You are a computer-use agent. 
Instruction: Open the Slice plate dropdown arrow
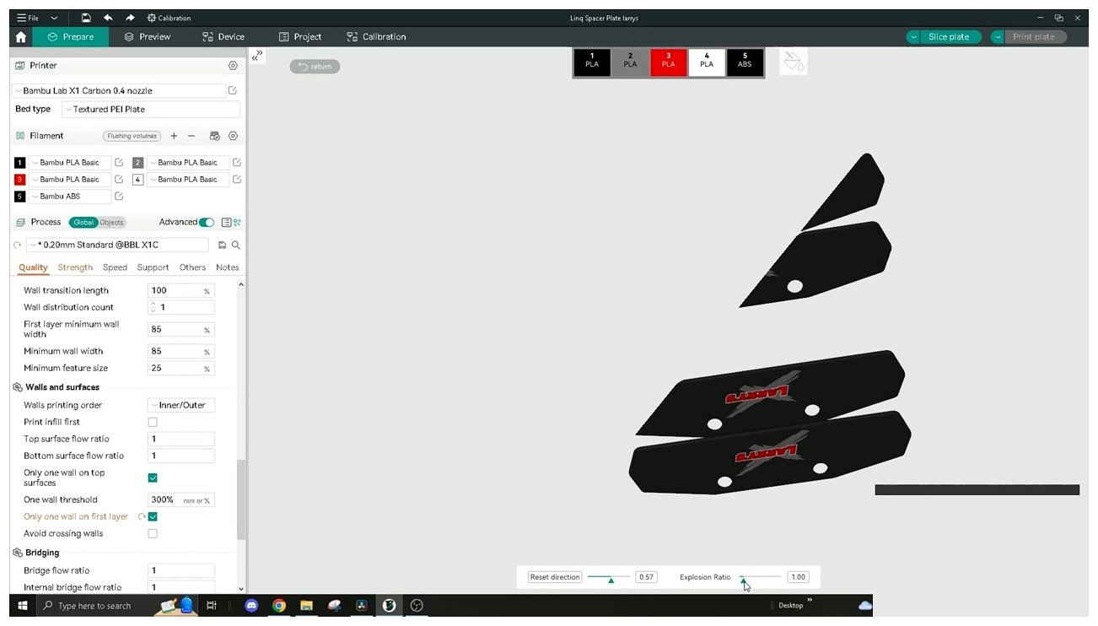coord(914,37)
